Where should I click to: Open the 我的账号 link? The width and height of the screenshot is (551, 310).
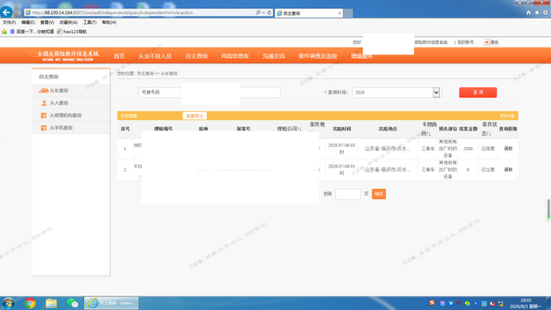click(466, 42)
